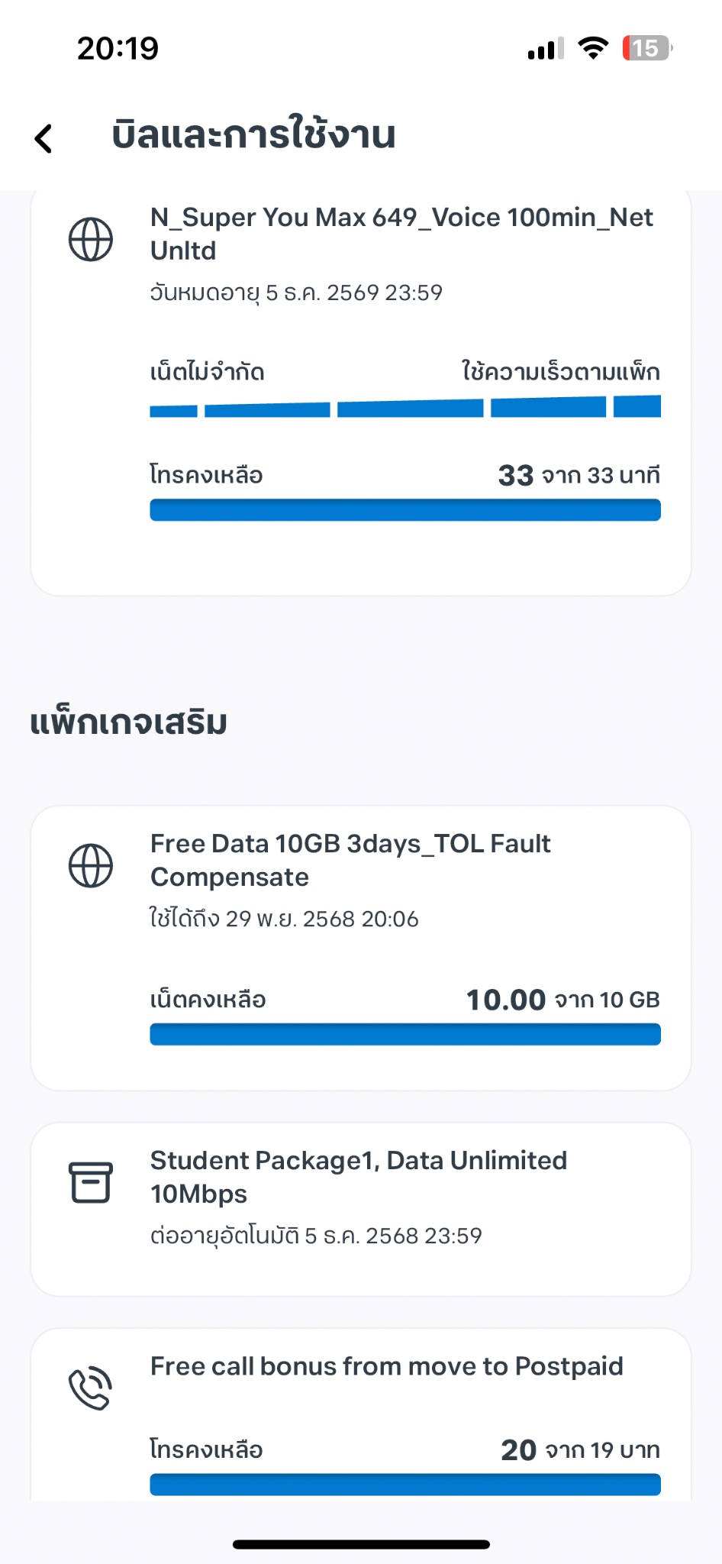722x1564 pixels.
Task: Tap globe icon beside Free Data 10GB package
Action: [x=91, y=865]
